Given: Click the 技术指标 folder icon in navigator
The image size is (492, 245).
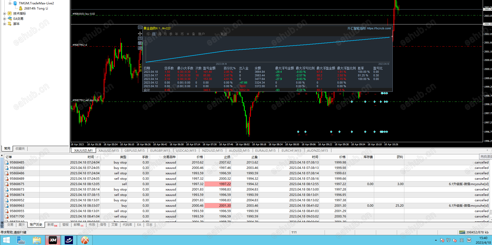Looking at the screenshot, I should tap(10, 14).
